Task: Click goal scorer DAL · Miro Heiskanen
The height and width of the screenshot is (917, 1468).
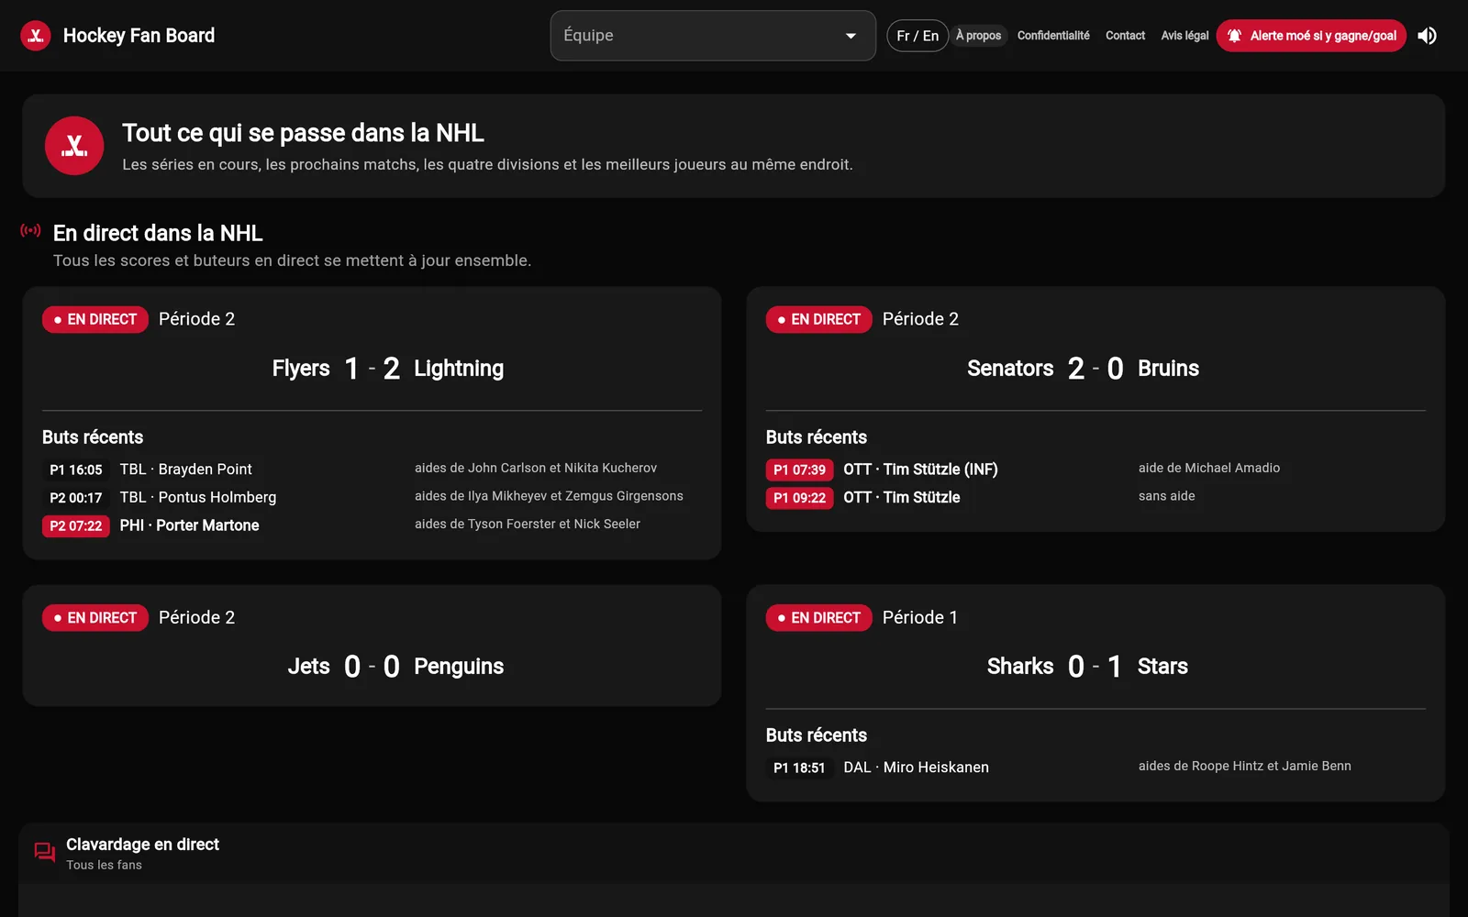Action: tap(917, 768)
